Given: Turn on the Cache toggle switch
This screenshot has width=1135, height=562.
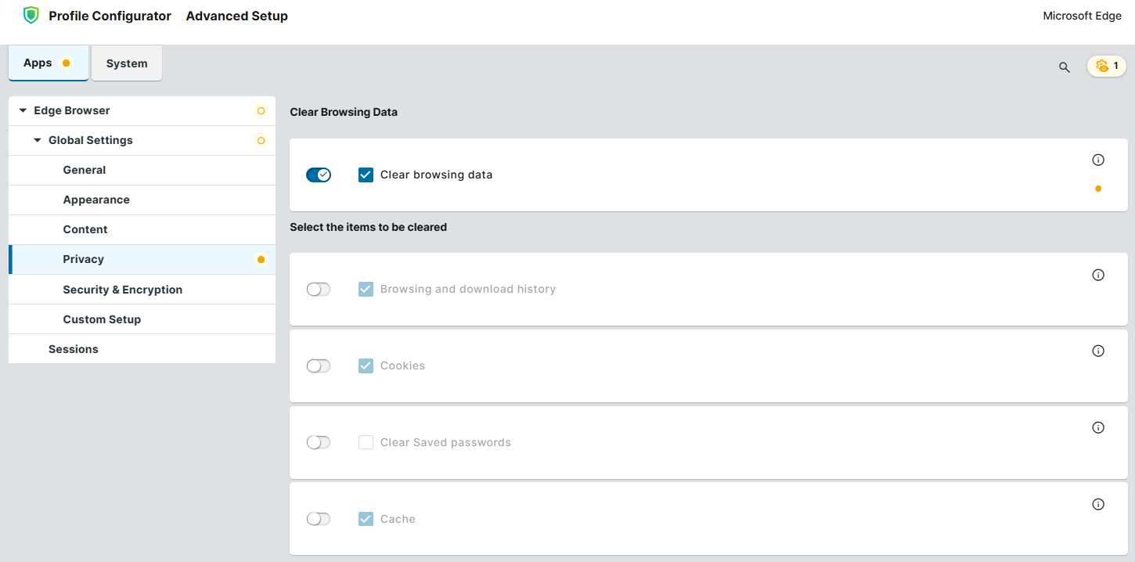Looking at the screenshot, I should 319,520.
